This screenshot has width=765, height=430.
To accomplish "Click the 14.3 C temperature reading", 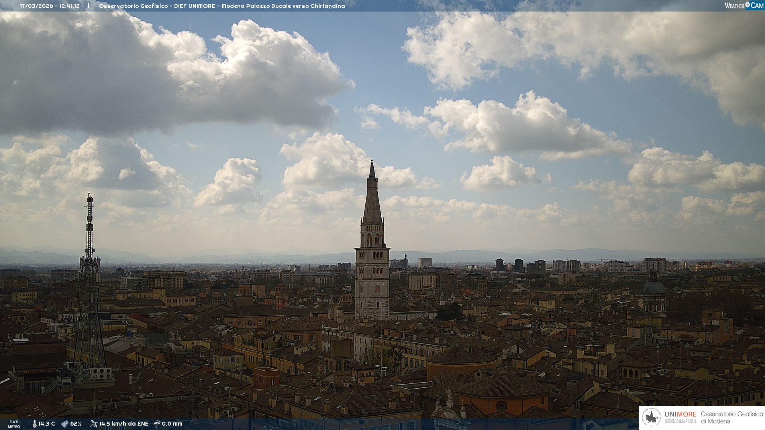I will click(x=47, y=424).
